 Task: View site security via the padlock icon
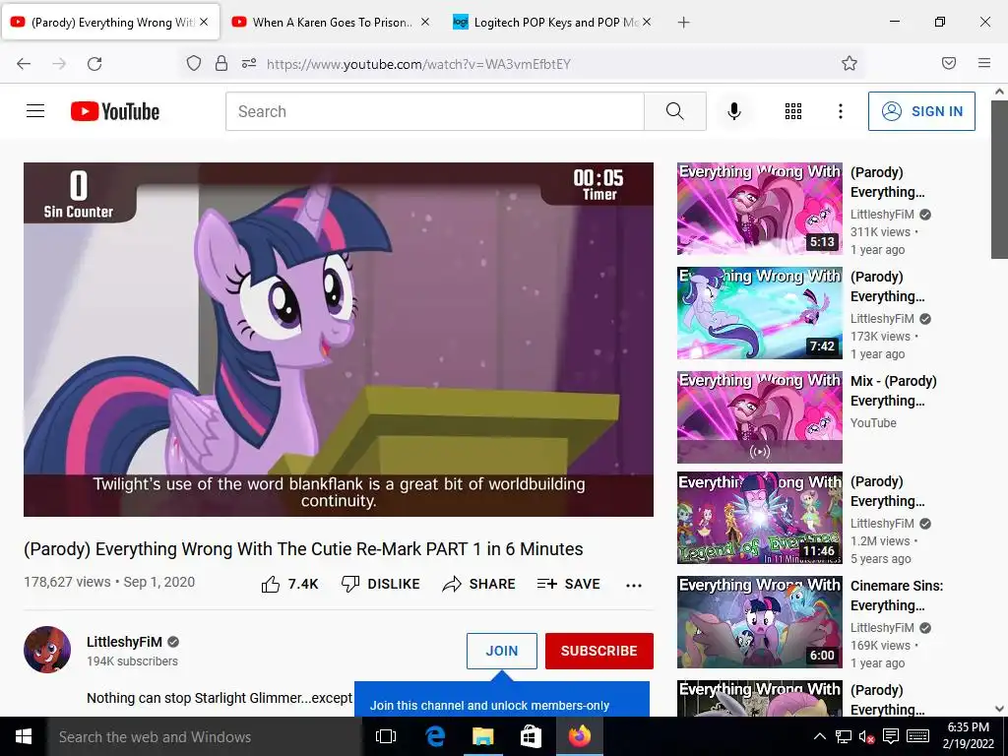coord(221,63)
